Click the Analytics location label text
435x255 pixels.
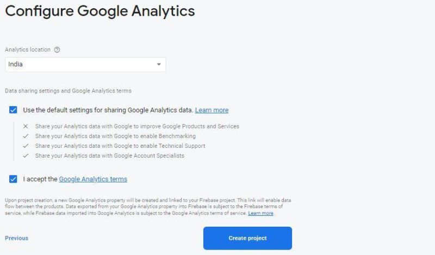28,50
